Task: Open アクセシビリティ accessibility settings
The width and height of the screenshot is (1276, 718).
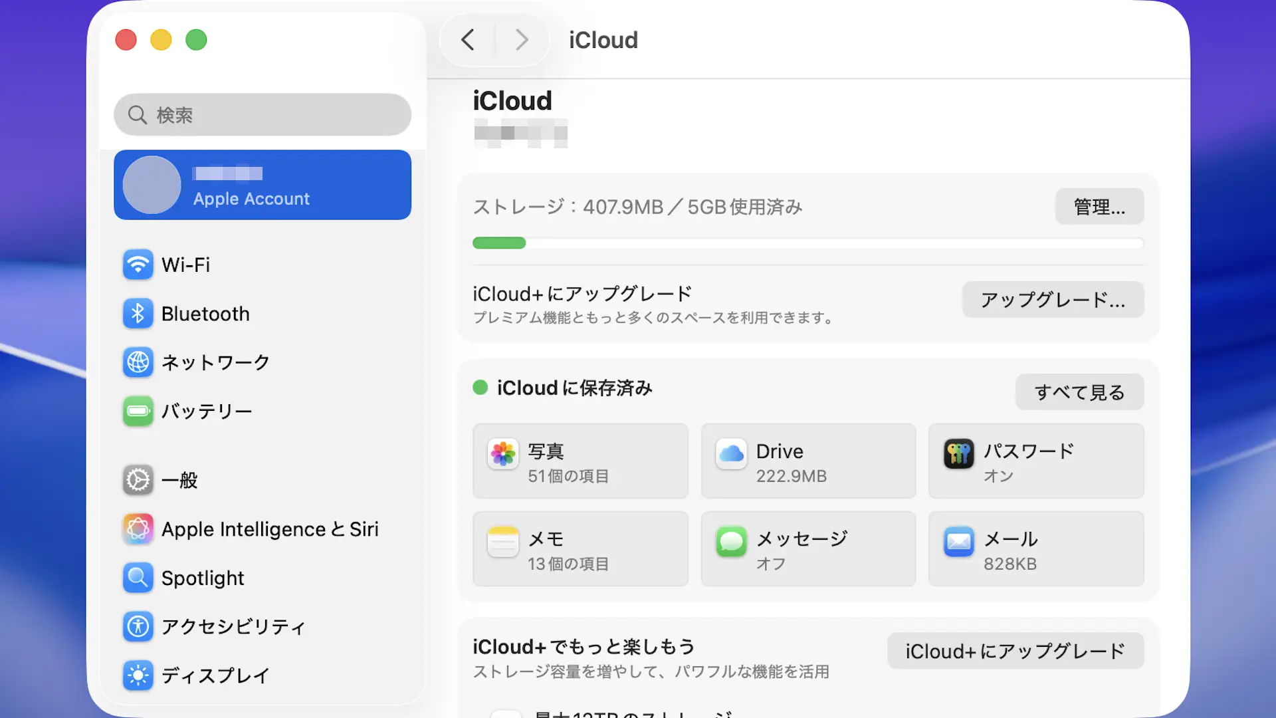Action: pyautogui.click(x=233, y=627)
